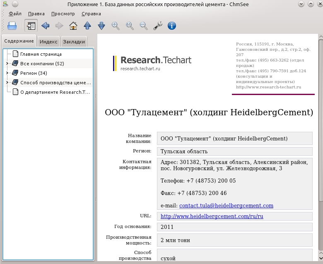Screen dimensions: 323x264
Task: Click the Тульская область region value
Action: click(184, 151)
